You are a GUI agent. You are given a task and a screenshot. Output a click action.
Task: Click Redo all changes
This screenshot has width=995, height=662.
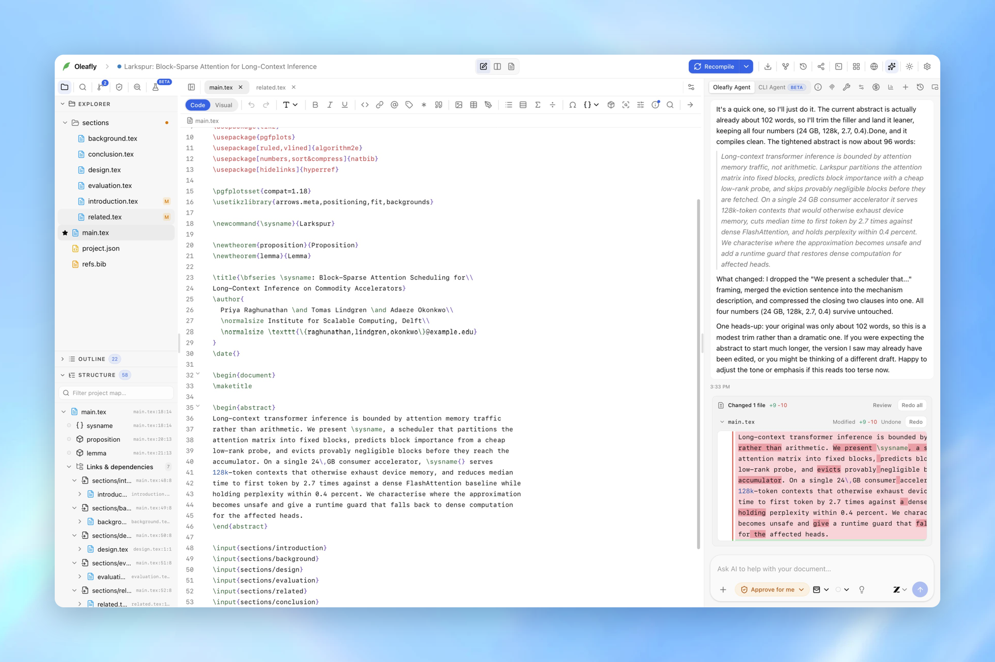pyautogui.click(x=912, y=405)
